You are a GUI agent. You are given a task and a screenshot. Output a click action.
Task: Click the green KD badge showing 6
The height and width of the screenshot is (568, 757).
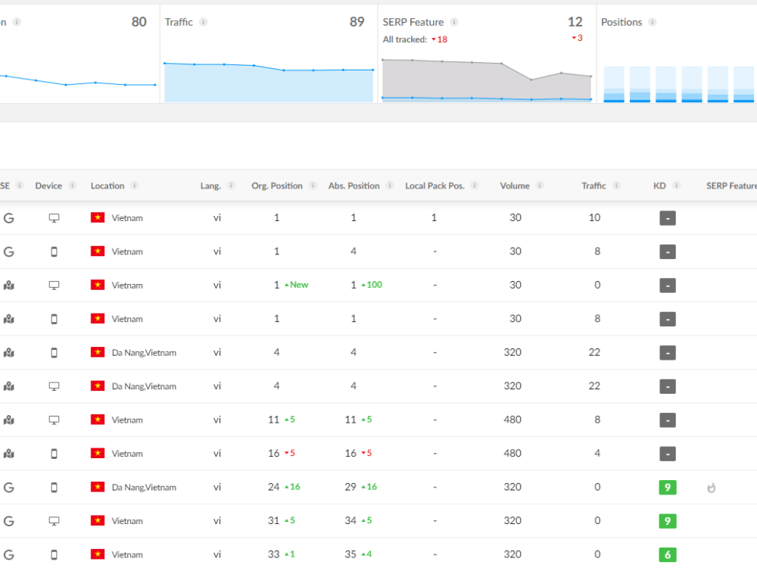[x=668, y=555]
